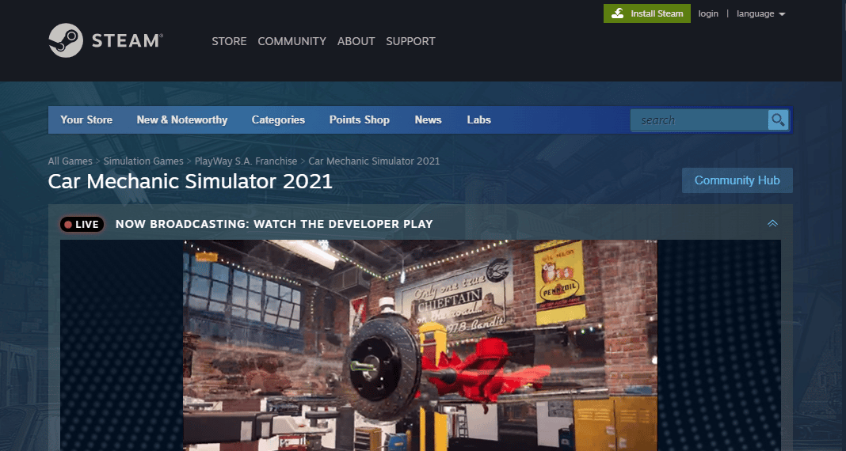Open the Categories tab

point(278,119)
